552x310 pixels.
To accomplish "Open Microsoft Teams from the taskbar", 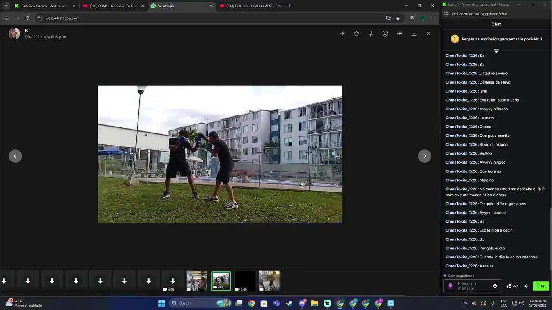I will click(x=276, y=303).
